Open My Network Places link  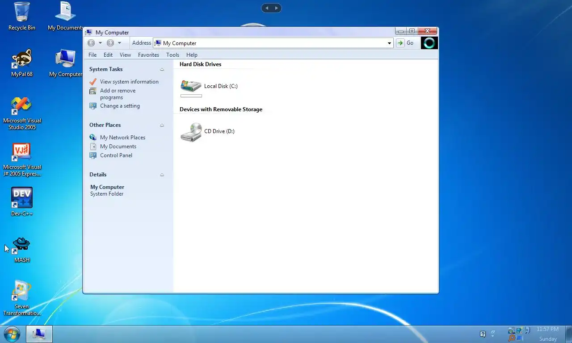[x=122, y=138]
